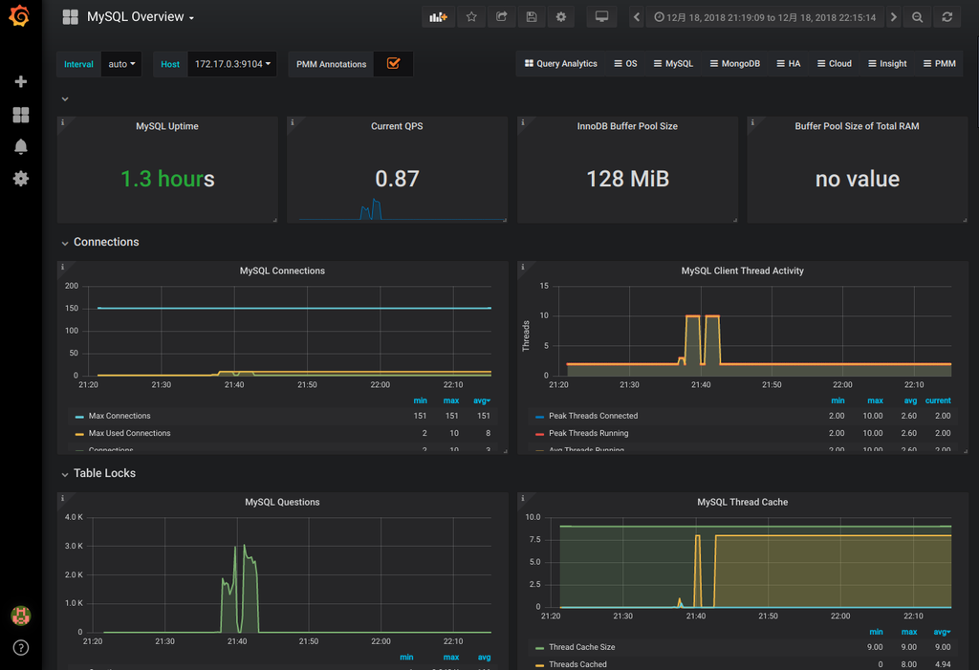Toggle the PMM Annotations checkbox
Image resolution: width=979 pixels, height=670 pixels.
coord(393,64)
